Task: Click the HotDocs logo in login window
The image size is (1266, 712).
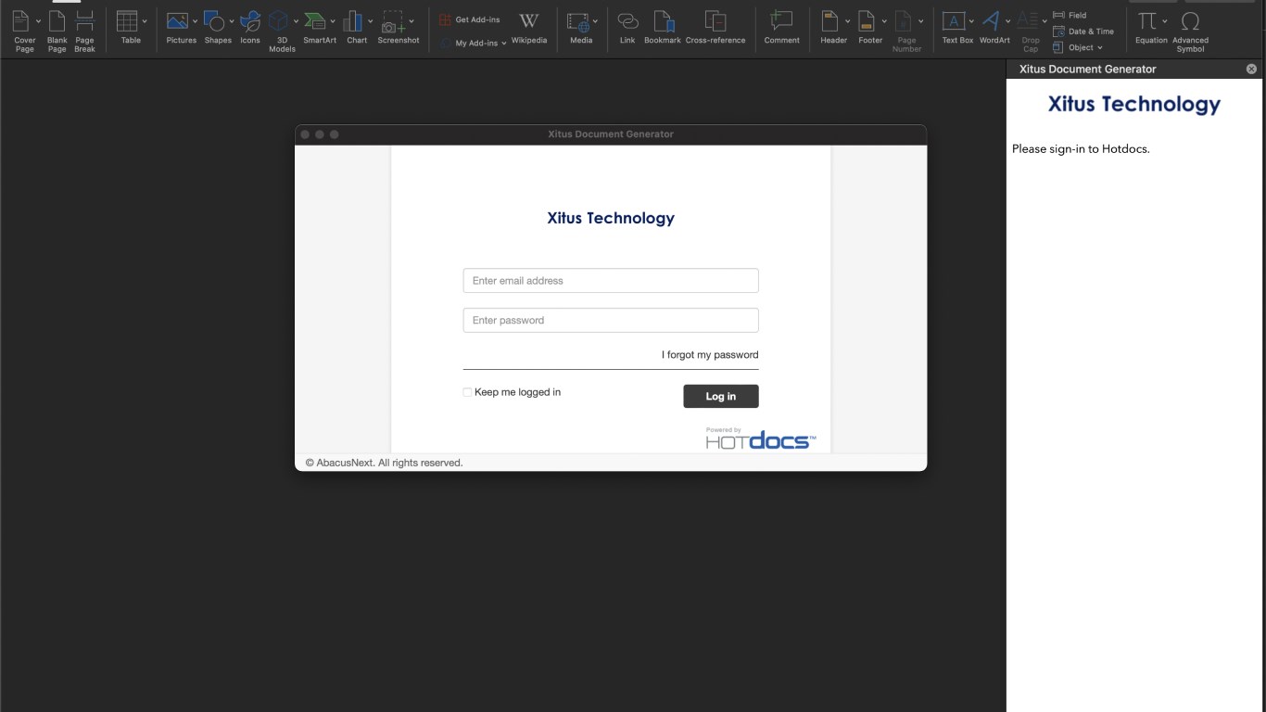Action: point(761,439)
